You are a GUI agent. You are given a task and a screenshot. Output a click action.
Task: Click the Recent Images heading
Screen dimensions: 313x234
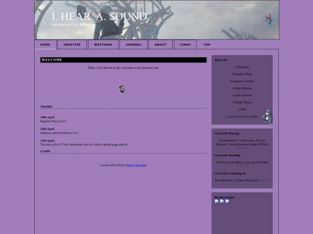(x=224, y=197)
